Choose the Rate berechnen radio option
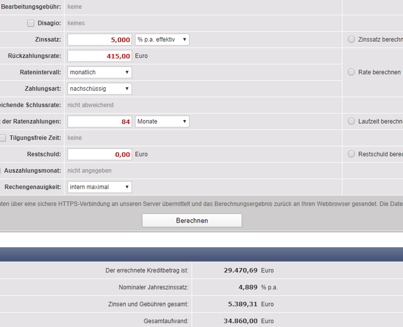 [351, 72]
